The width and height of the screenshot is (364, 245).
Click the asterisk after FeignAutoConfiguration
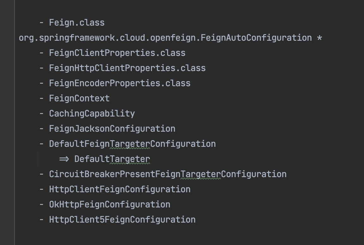(x=319, y=38)
